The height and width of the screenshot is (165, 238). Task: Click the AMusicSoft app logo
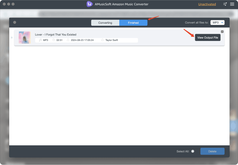tap(90, 4)
